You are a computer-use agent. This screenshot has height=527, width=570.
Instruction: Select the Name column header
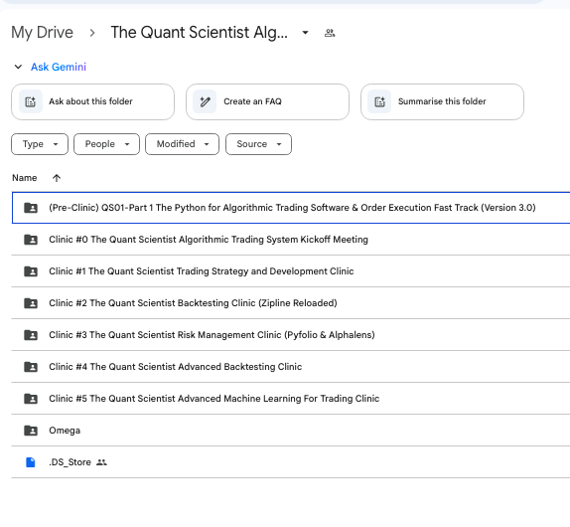tap(25, 178)
